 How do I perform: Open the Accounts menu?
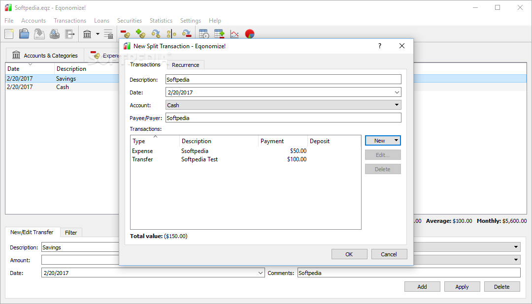click(x=33, y=21)
